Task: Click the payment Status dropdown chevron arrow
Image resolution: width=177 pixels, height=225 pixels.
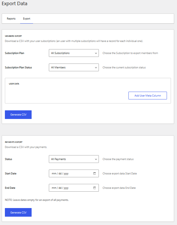Action: tap(96, 159)
